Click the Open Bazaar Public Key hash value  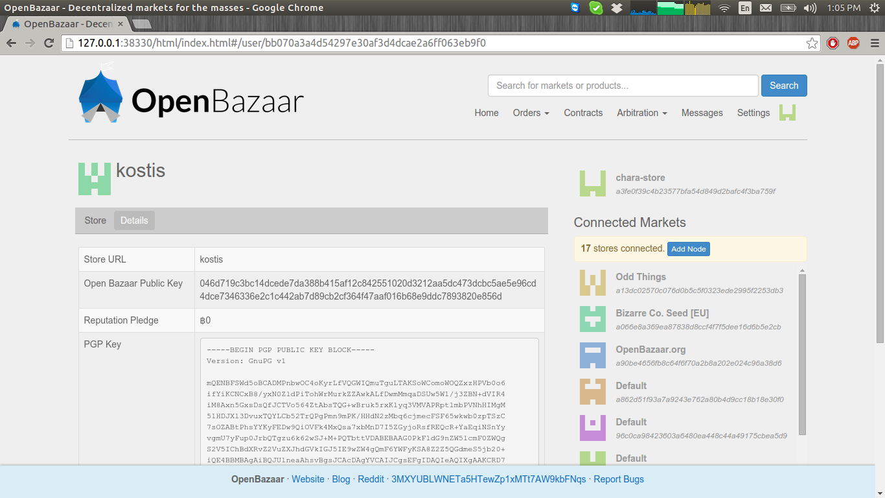(x=368, y=290)
